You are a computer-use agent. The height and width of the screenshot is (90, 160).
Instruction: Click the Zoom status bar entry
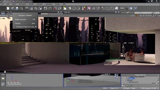pyautogui.click(x=114, y=88)
